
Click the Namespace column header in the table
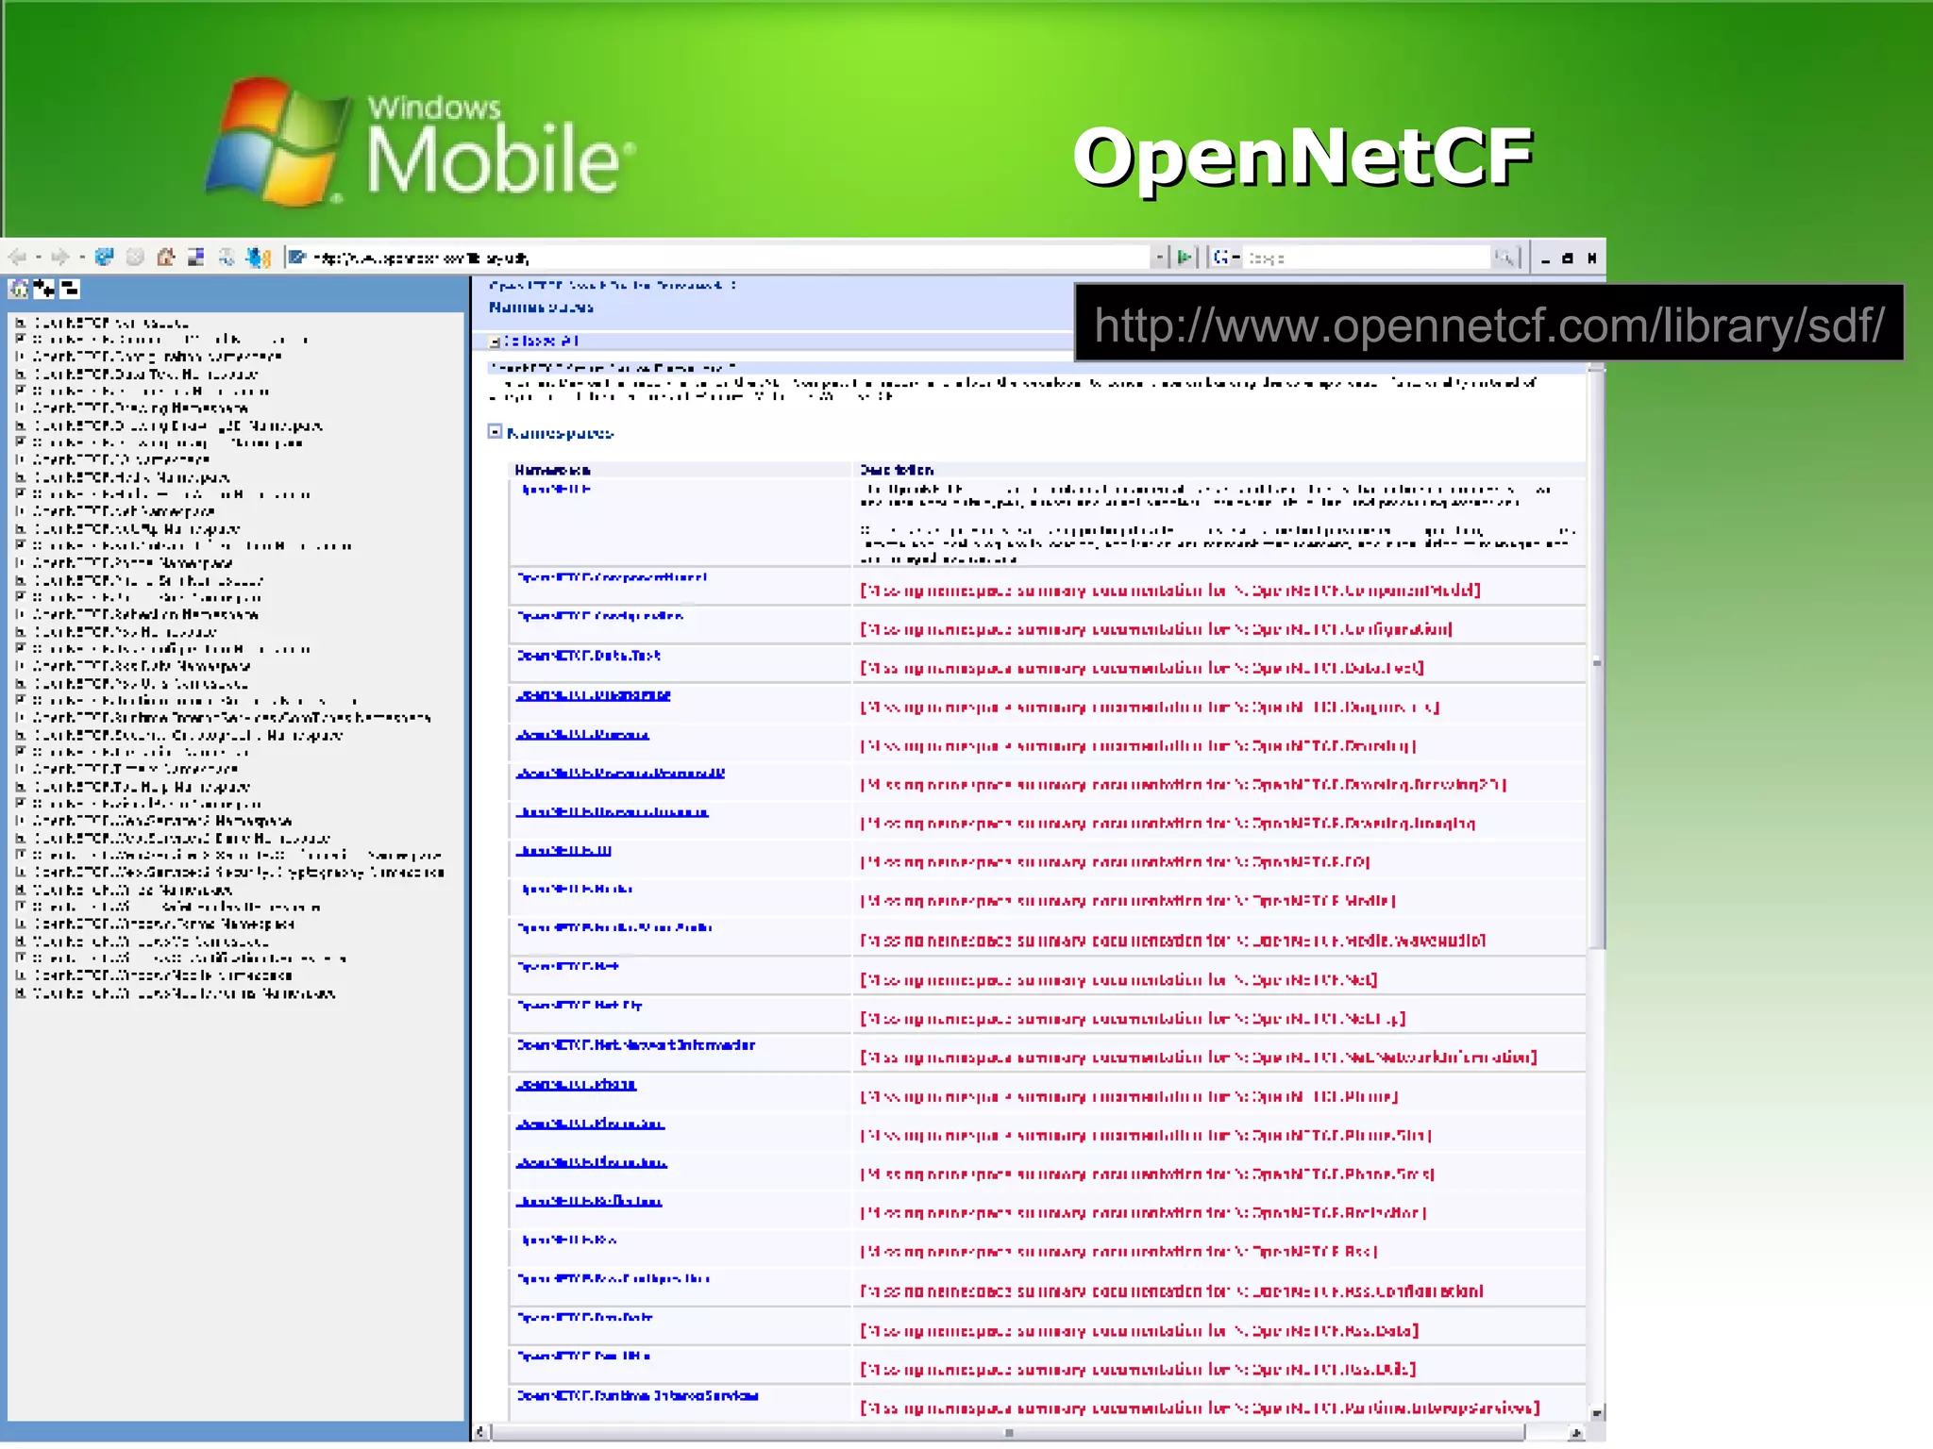point(553,470)
